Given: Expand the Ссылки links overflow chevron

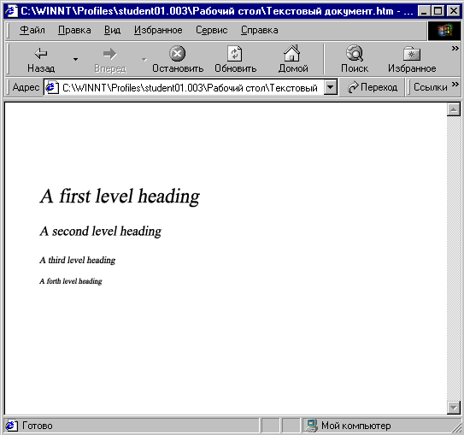Looking at the screenshot, I should 455,85.
